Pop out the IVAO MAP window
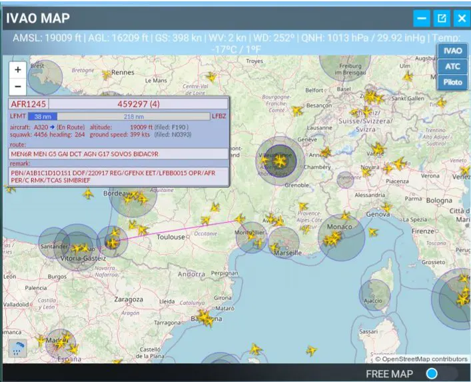 tap(442, 19)
